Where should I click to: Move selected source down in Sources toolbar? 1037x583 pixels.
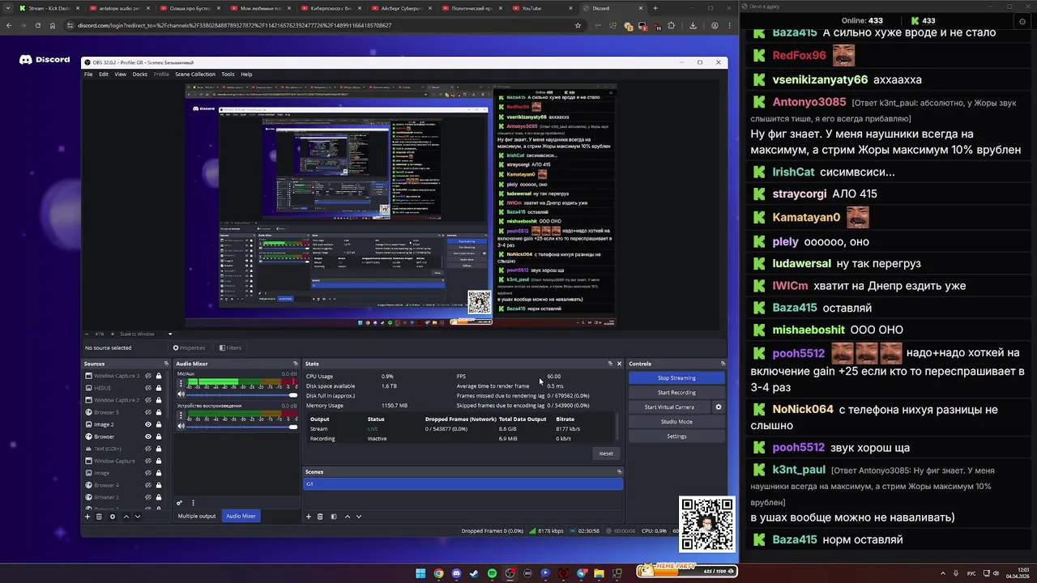click(137, 517)
